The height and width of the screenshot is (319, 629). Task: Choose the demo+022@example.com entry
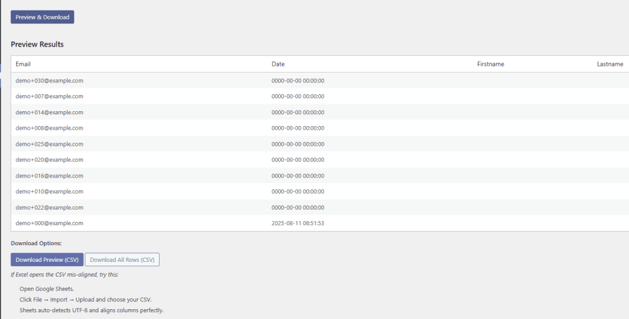tap(49, 208)
